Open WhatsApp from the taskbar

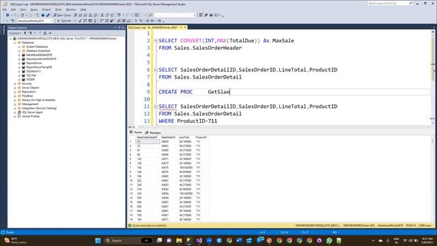click(329, 241)
